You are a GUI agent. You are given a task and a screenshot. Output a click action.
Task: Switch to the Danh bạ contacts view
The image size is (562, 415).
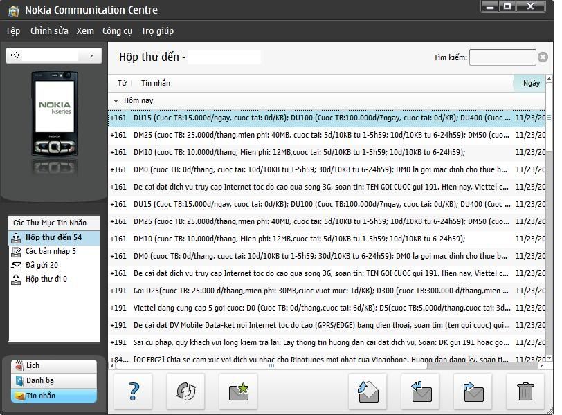coord(53,380)
